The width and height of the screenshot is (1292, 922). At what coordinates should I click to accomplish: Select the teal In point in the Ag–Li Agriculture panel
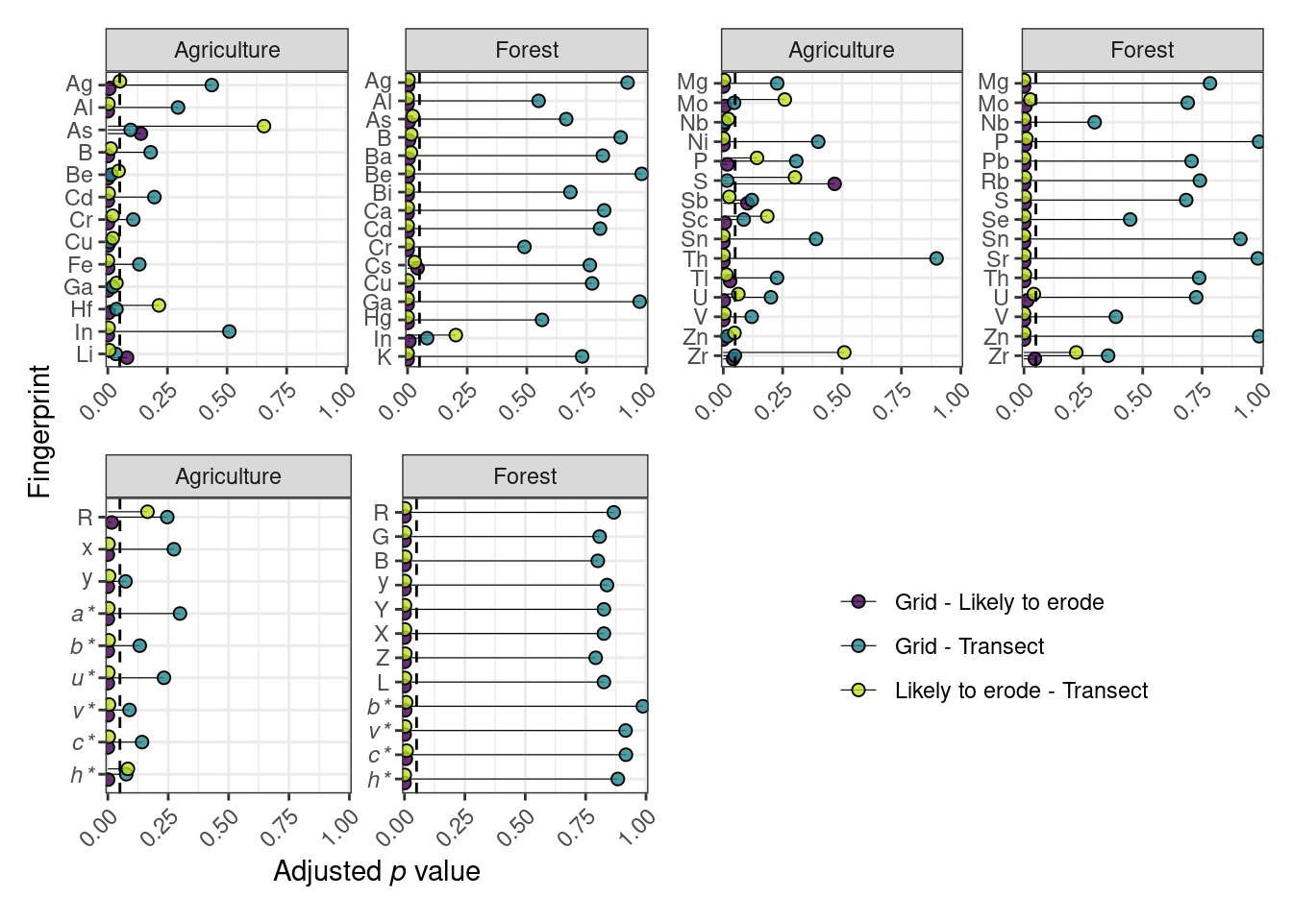(x=229, y=331)
